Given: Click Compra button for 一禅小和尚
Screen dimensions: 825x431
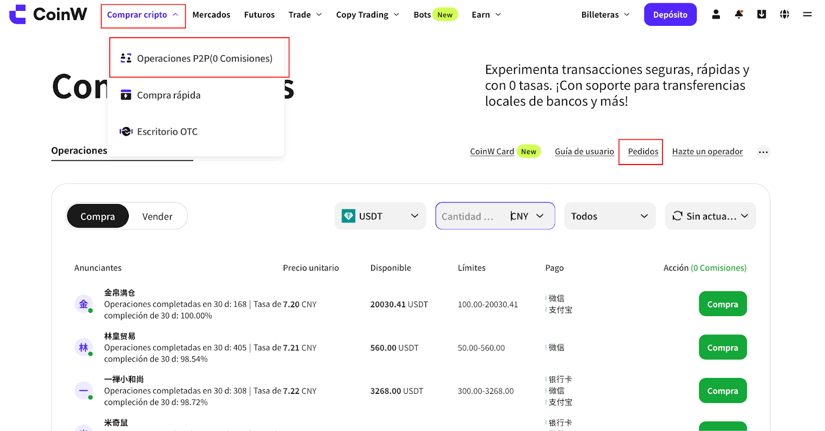Looking at the screenshot, I should [x=722, y=391].
